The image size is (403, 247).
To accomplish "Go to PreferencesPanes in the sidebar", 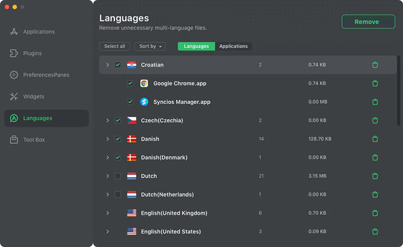I will pos(46,75).
